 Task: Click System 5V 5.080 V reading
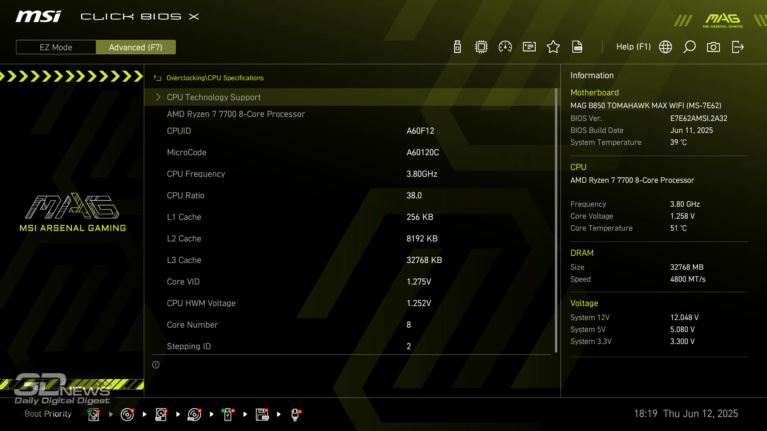pyautogui.click(x=682, y=330)
